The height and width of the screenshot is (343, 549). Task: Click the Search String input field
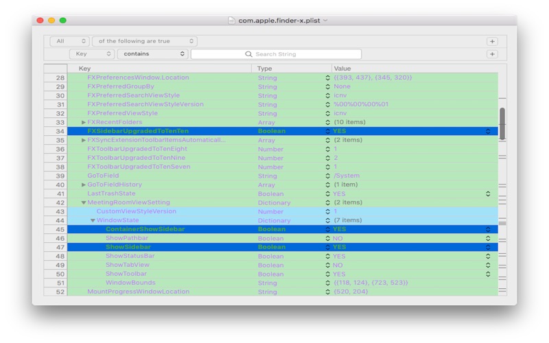coord(276,54)
